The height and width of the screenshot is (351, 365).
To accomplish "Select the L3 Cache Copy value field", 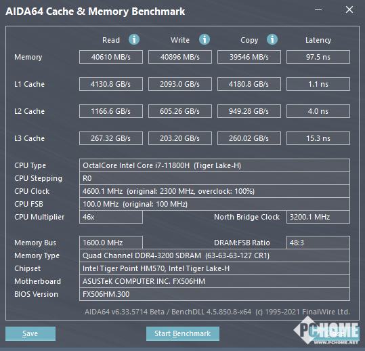I will [249, 138].
